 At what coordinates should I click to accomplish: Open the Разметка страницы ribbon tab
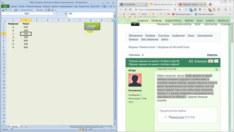coord(34,7)
